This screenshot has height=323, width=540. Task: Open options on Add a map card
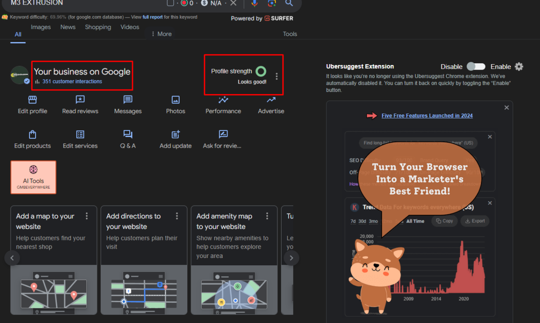[87, 216]
